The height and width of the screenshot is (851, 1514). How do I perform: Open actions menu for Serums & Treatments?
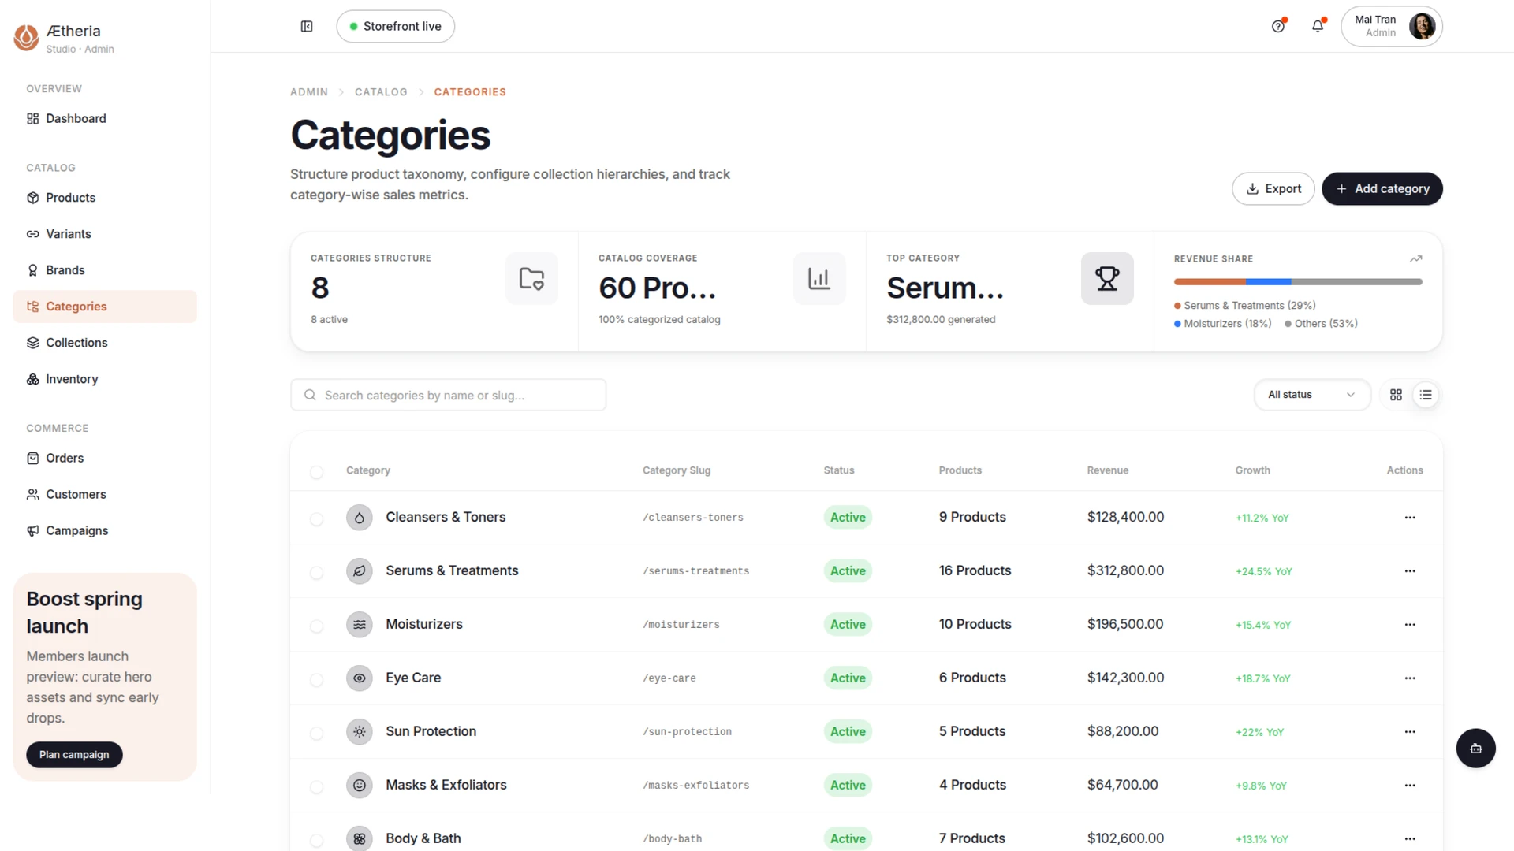pyautogui.click(x=1410, y=571)
